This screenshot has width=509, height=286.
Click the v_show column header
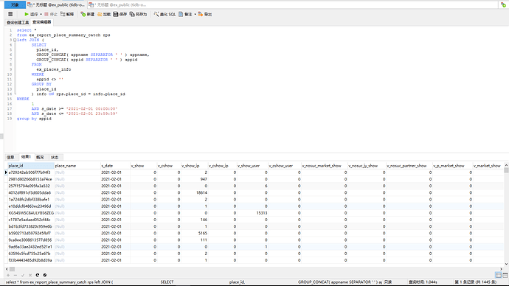[x=144, y=166]
